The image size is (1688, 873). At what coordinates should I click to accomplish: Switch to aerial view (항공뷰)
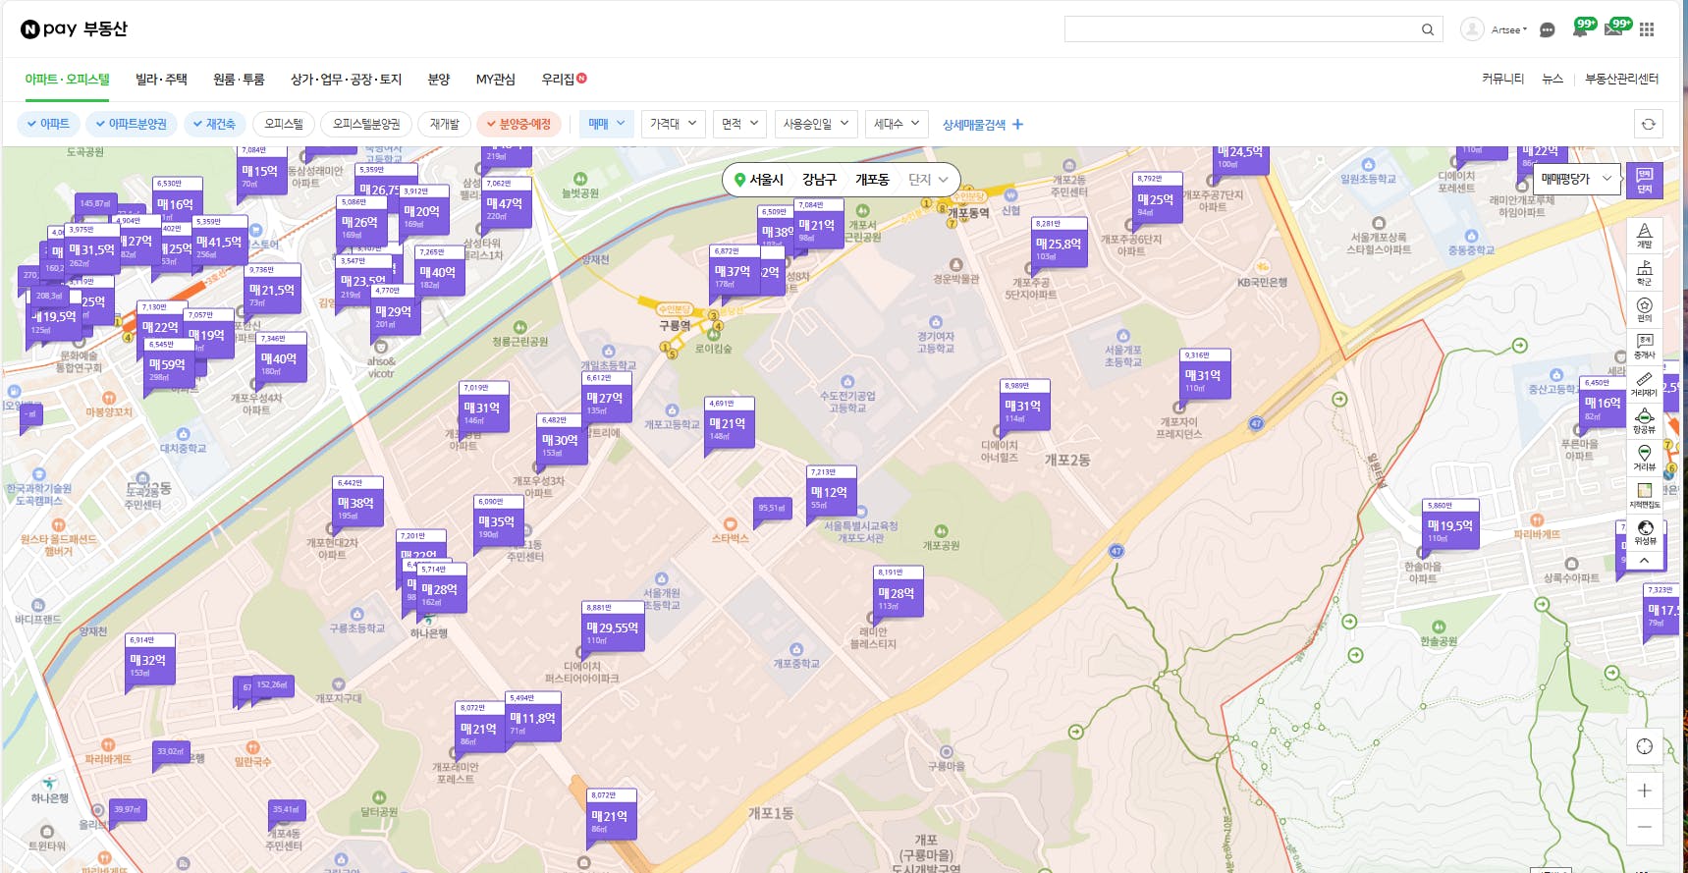[x=1644, y=421]
